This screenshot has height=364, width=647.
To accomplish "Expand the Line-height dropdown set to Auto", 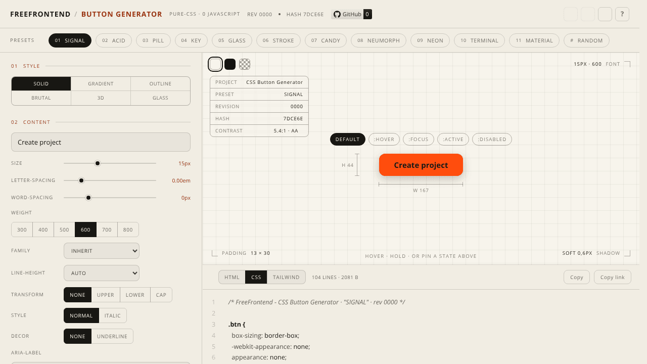I will (x=102, y=273).
